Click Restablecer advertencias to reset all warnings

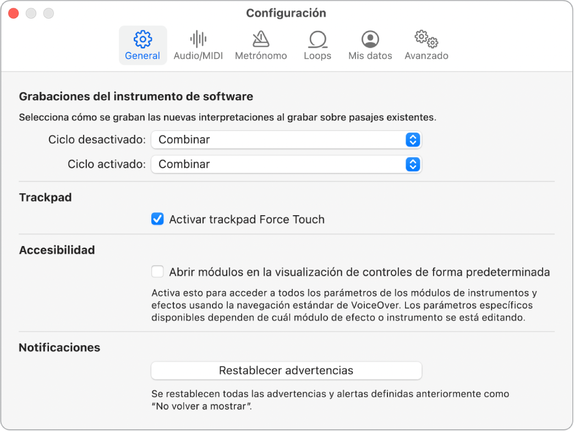pyautogui.click(x=286, y=370)
